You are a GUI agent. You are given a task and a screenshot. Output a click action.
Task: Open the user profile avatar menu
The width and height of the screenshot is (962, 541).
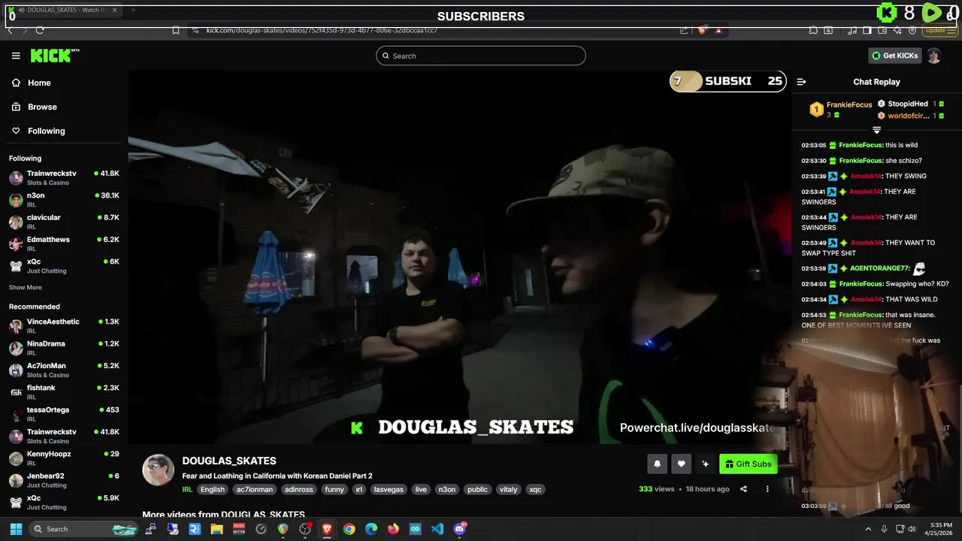934,56
